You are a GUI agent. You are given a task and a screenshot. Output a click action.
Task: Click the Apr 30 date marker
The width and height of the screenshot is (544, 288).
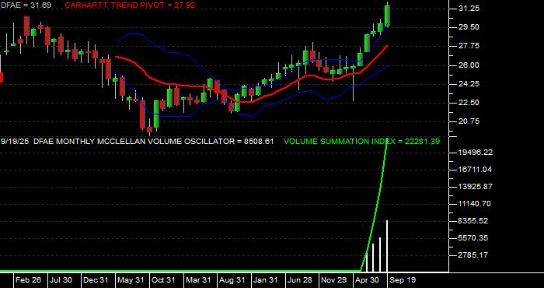click(367, 280)
